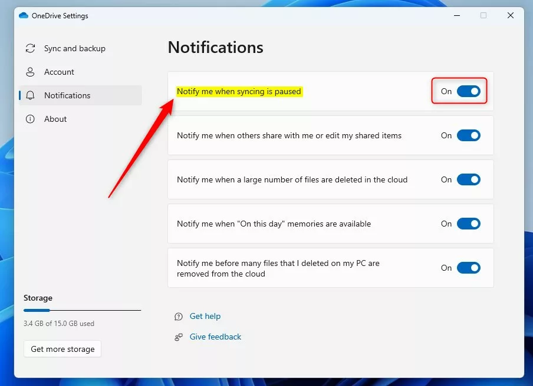Open the Get help link
Screen dimensions: 533x386
point(205,316)
